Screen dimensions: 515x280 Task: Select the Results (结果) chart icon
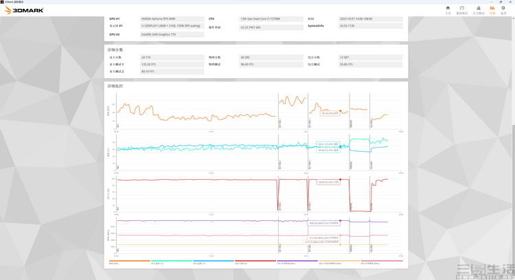pos(492,10)
